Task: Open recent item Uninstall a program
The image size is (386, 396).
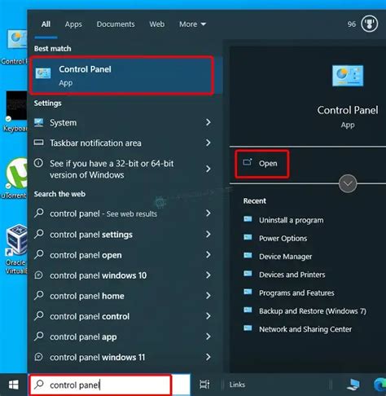Action: point(291,220)
